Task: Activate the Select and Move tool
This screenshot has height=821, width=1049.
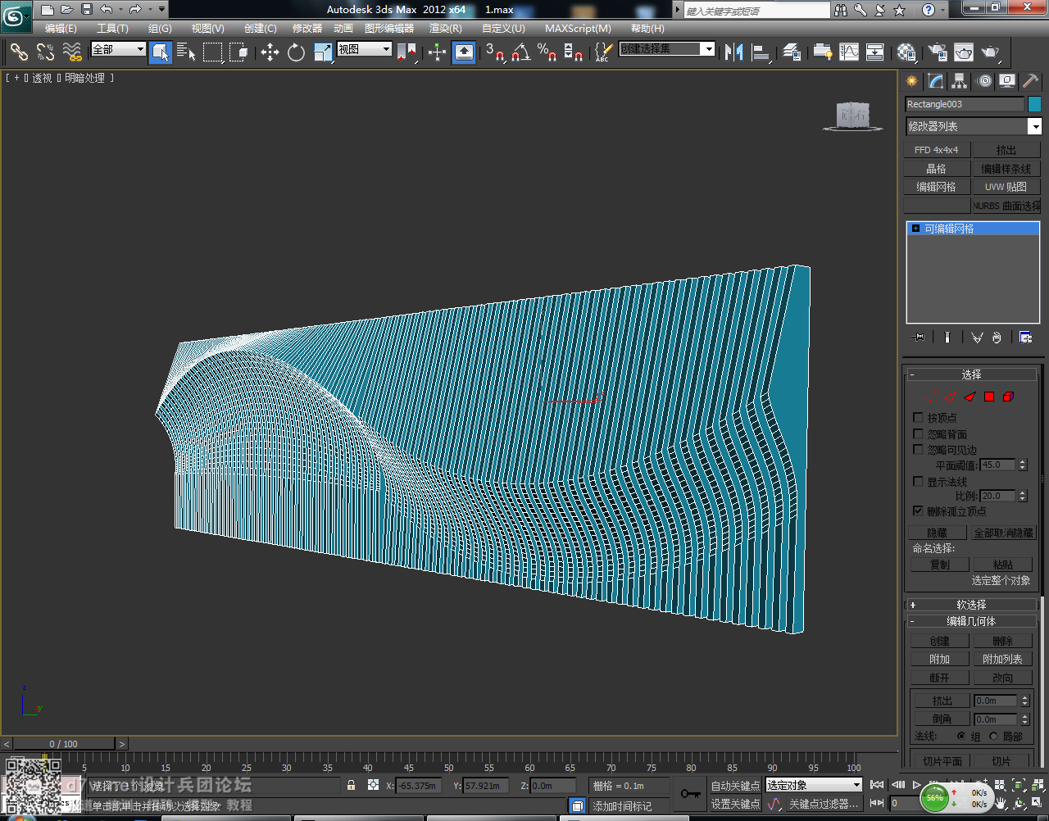Action: coord(270,52)
